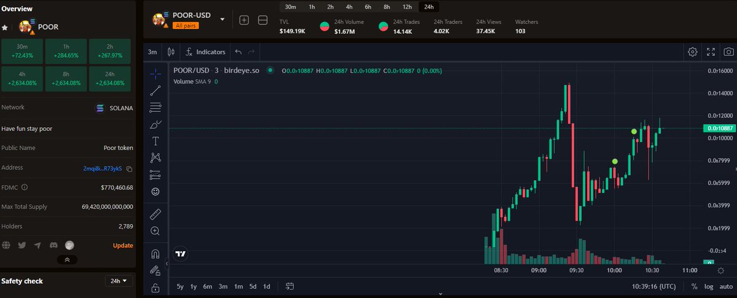
Task: Toggle stay-in-drawing-mode pencil lock
Action: click(155, 270)
